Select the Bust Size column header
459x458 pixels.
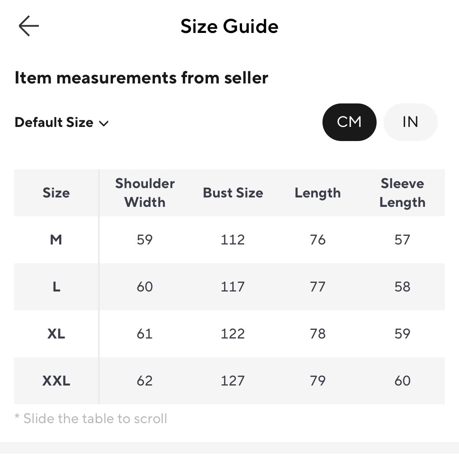[x=233, y=193]
